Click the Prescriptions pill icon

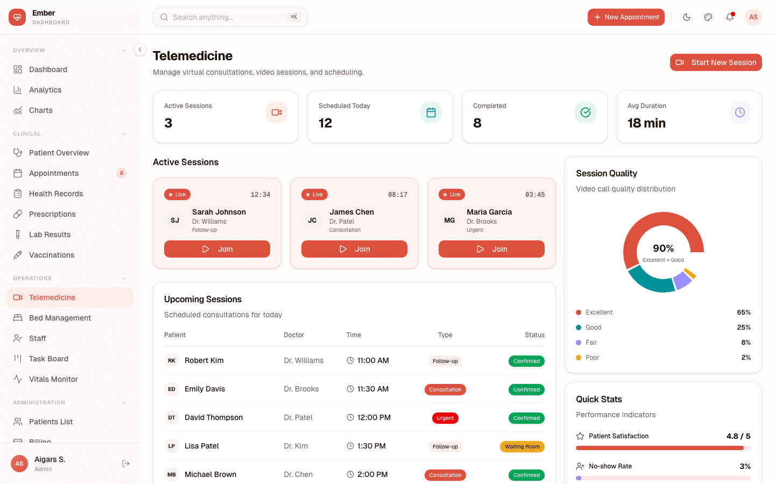coord(18,214)
